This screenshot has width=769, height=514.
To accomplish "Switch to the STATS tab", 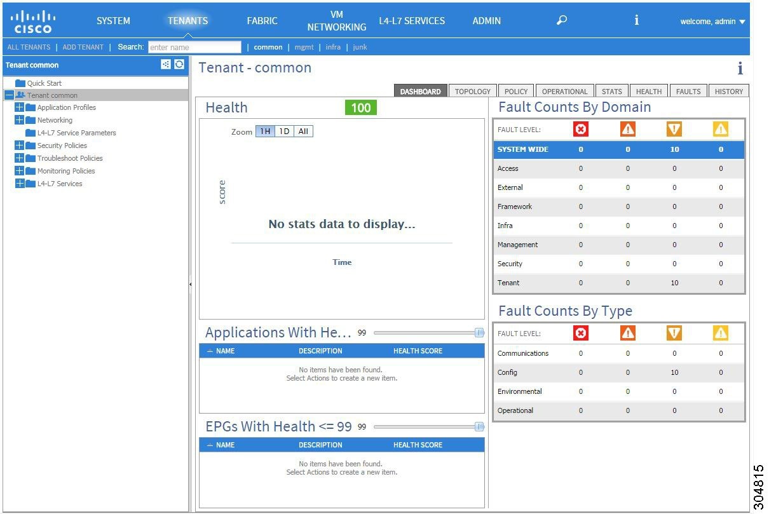I will [x=612, y=91].
